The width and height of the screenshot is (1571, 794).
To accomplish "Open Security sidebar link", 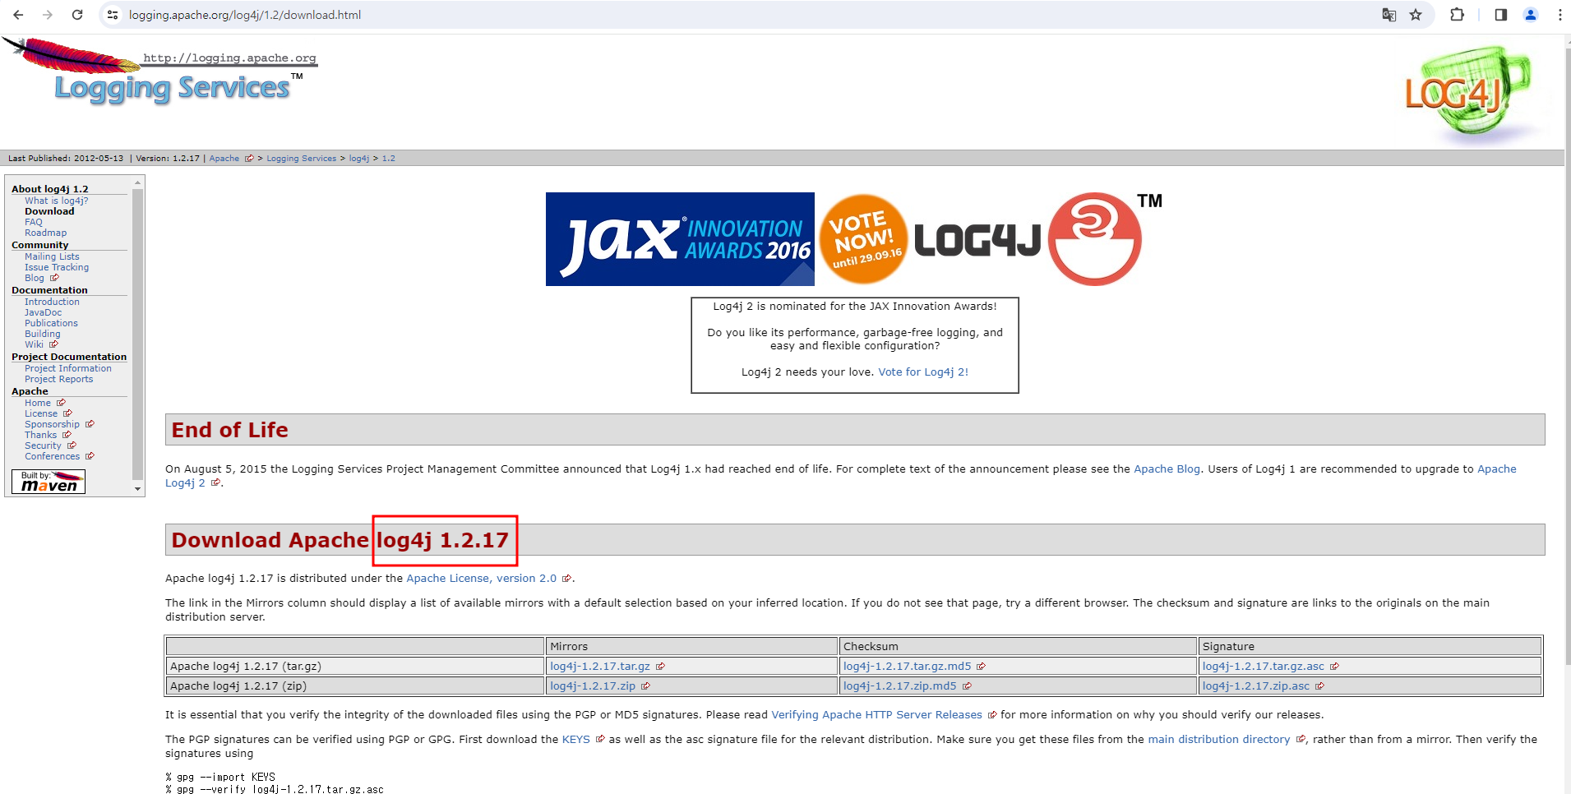I will (43, 445).
